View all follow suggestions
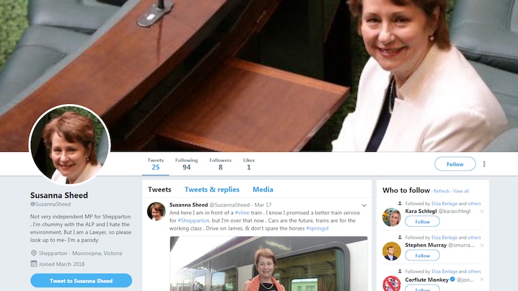This screenshot has height=291, width=518. tap(461, 191)
